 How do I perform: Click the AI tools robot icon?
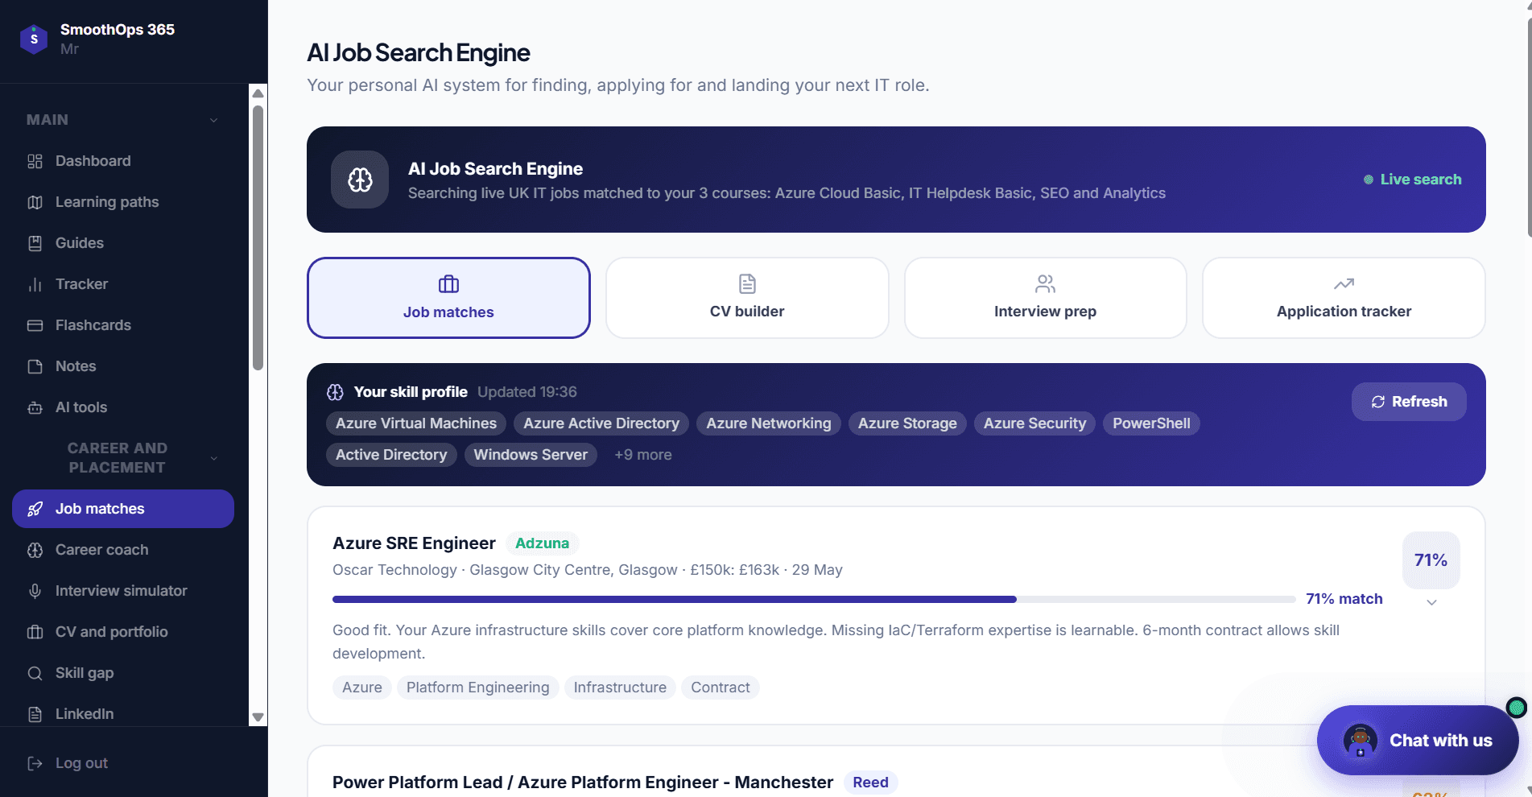point(35,407)
